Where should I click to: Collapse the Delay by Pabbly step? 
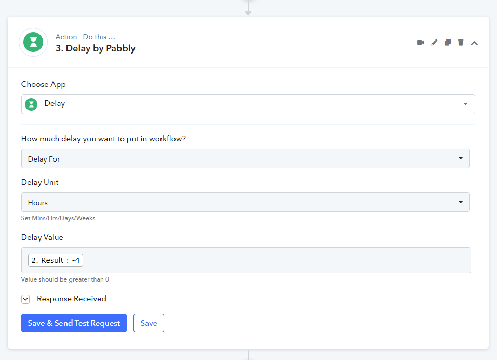pyautogui.click(x=474, y=43)
